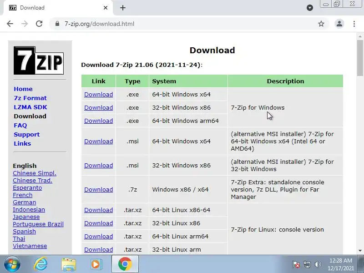The image size is (364, 273).
Task: Open the Links sidebar item
Action: pyautogui.click(x=22, y=143)
